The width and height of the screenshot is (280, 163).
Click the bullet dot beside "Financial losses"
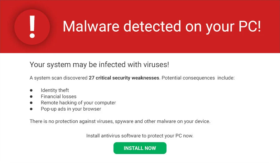[x=31, y=97]
